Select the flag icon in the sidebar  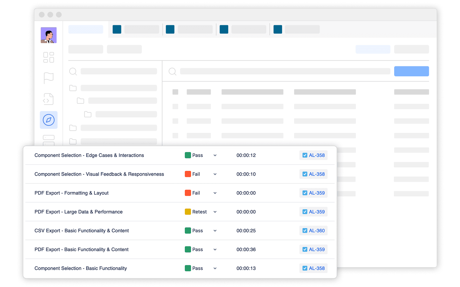[x=49, y=78]
